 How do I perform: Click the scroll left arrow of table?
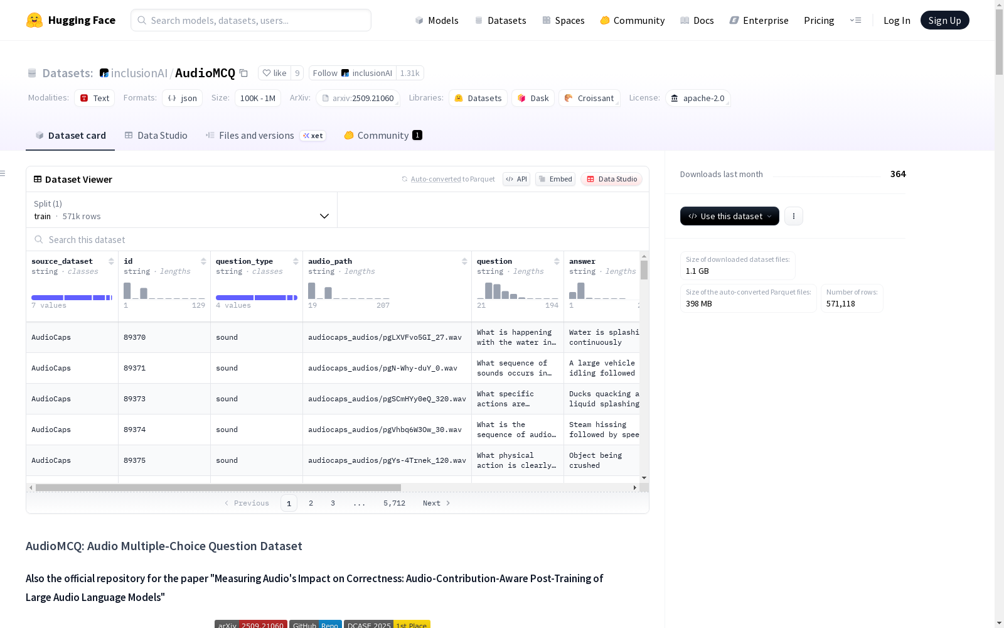point(31,487)
